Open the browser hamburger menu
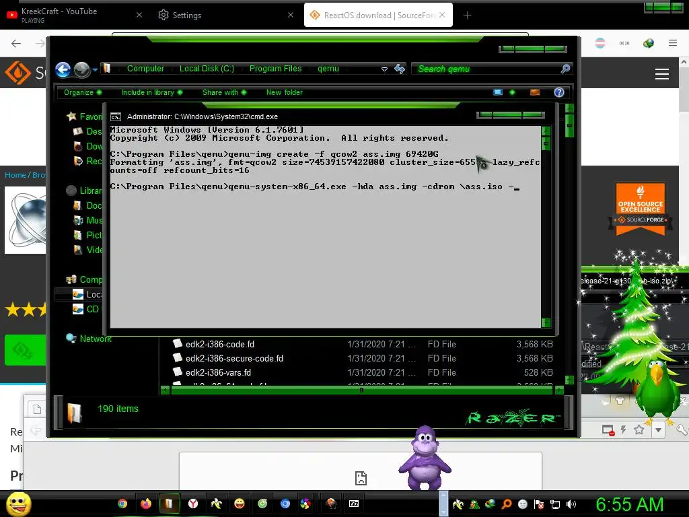 click(673, 43)
